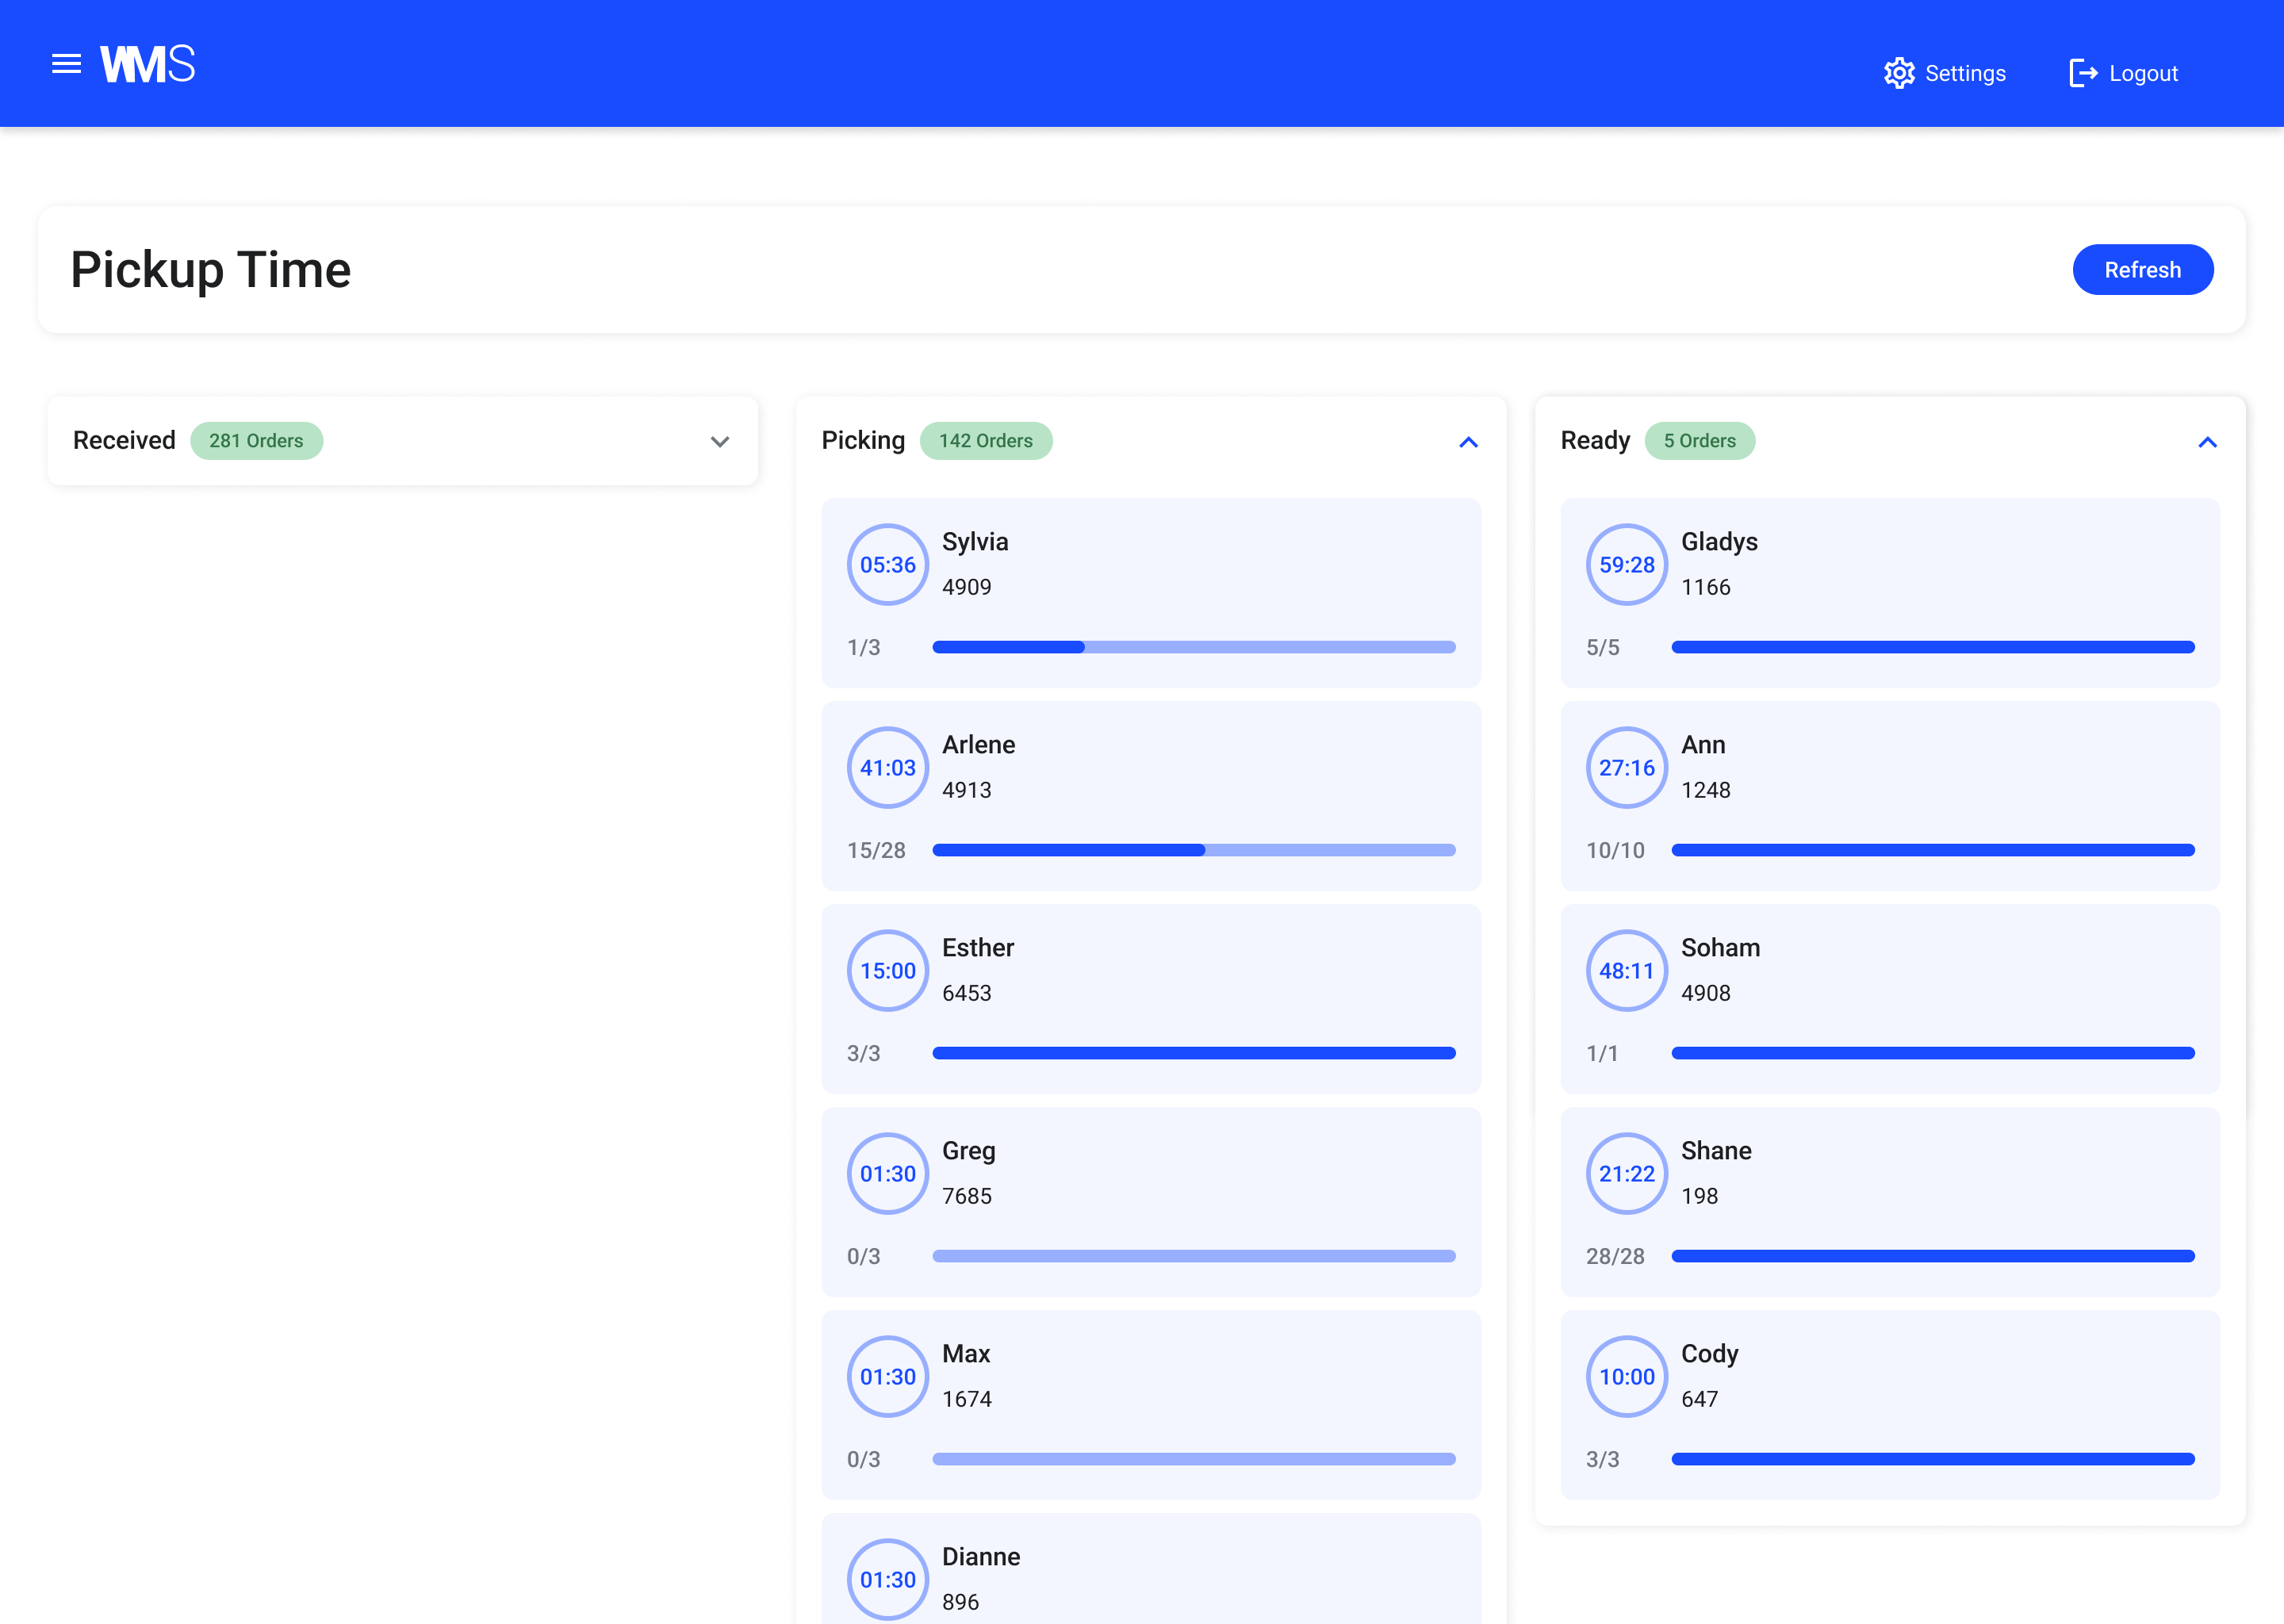Viewport: 2284px width, 1624px height.
Task: Click Sylvia's 1/3 progress bar
Action: 1193,647
